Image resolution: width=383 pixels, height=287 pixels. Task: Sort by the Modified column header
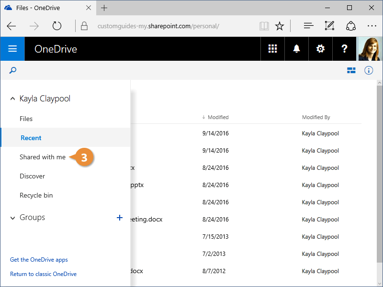click(x=218, y=117)
